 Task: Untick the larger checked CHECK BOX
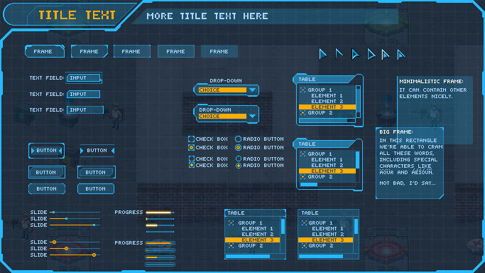click(x=192, y=148)
